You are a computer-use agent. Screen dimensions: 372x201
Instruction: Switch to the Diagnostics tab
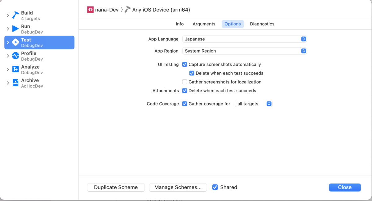click(262, 24)
